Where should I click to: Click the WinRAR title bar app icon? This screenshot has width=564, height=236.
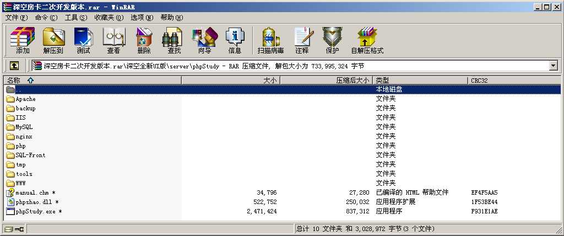[x=7, y=7]
